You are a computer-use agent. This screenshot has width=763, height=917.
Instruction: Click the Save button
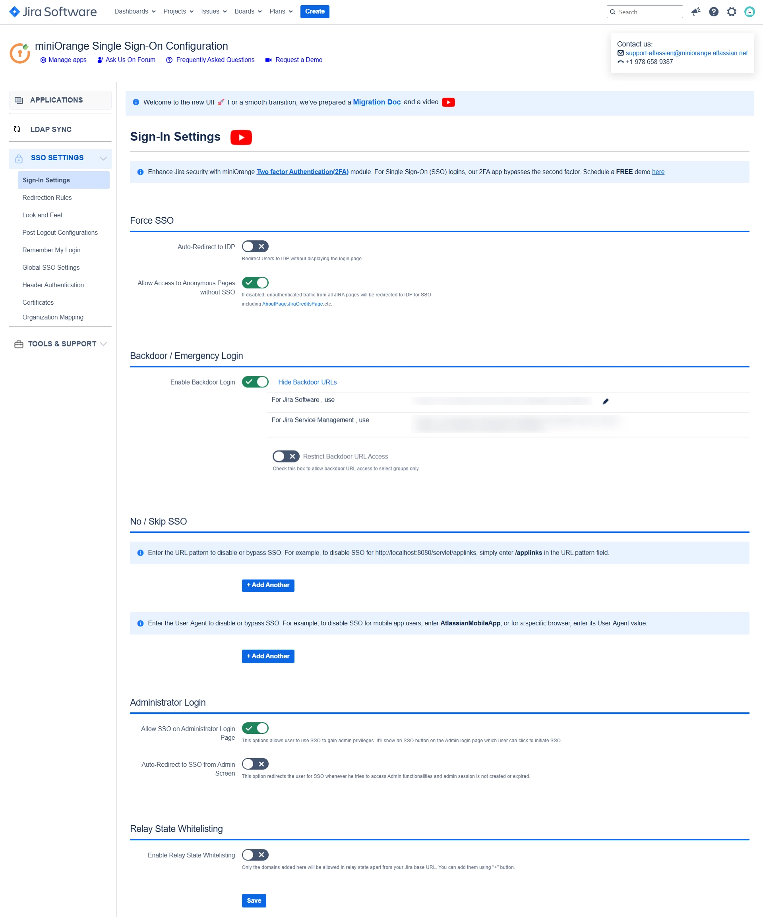254,900
